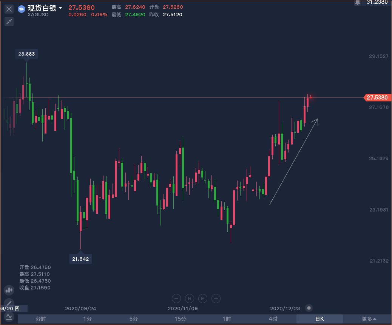Click the 昨收 27.5120 header value
Viewport: 392px width, 325px height.
pyautogui.click(x=173, y=14)
